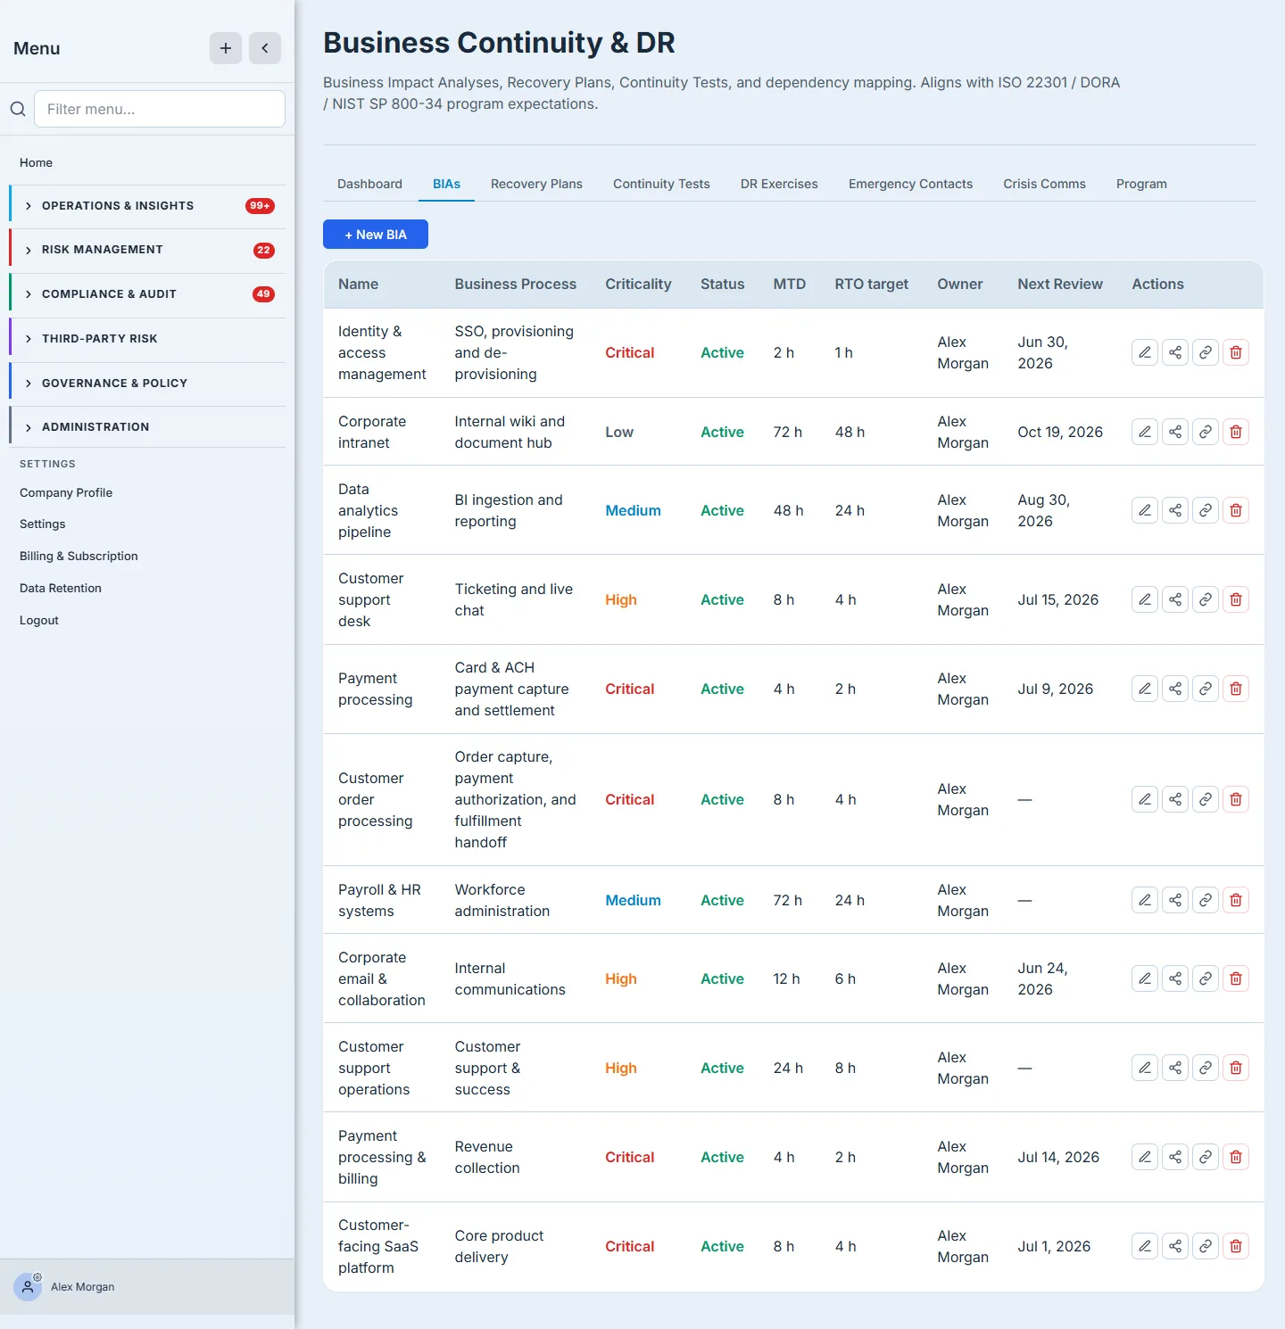Click the 99+ badge on Operations & Insights
Image resolution: width=1285 pixels, height=1329 pixels.
click(260, 206)
